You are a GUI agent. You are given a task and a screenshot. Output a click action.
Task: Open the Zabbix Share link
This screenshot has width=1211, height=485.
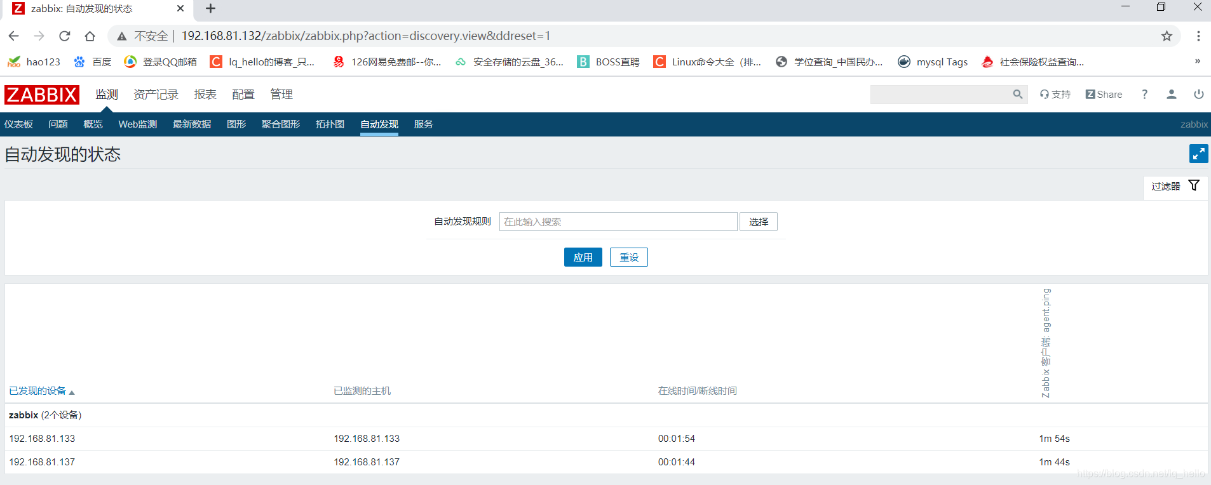(x=1104, y=95)
